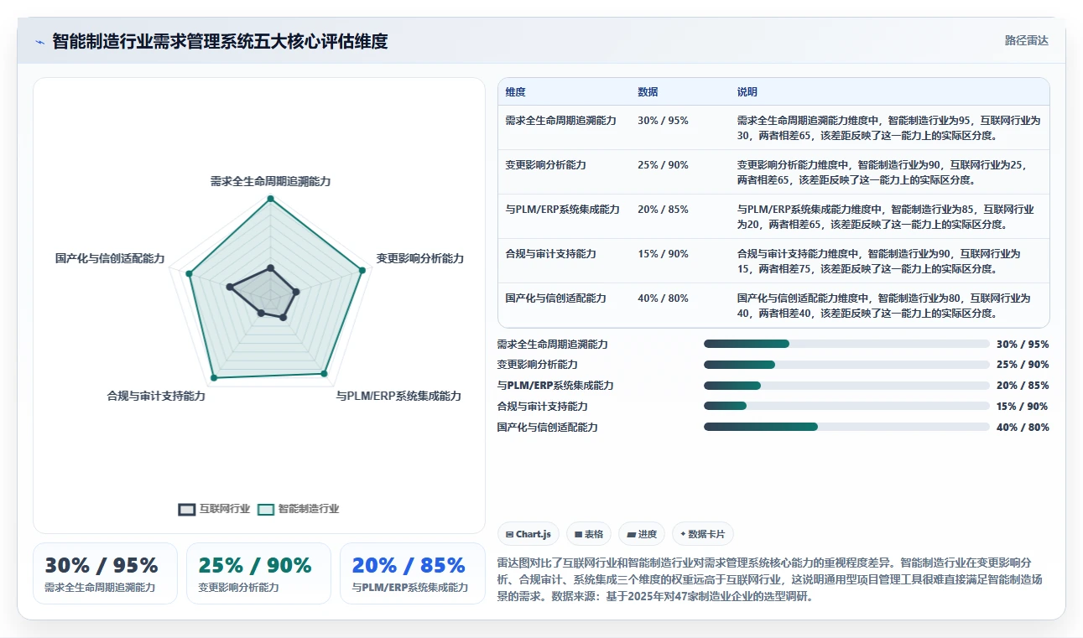The height and width of the screenshot is (638, 1083).
Task: Click the top green radar data point
Action: pyautogui.click(x=270, y=199)
